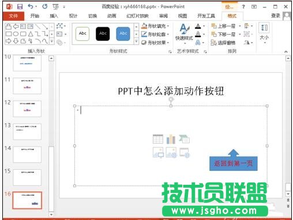Click the 返回到第一页 action button on the slide

(234, 163)
